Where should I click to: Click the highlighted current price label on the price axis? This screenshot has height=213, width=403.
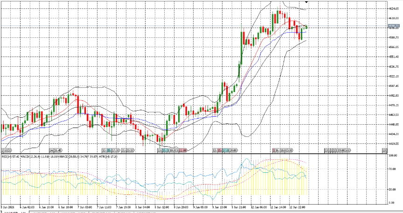click(x=394, y=26)
